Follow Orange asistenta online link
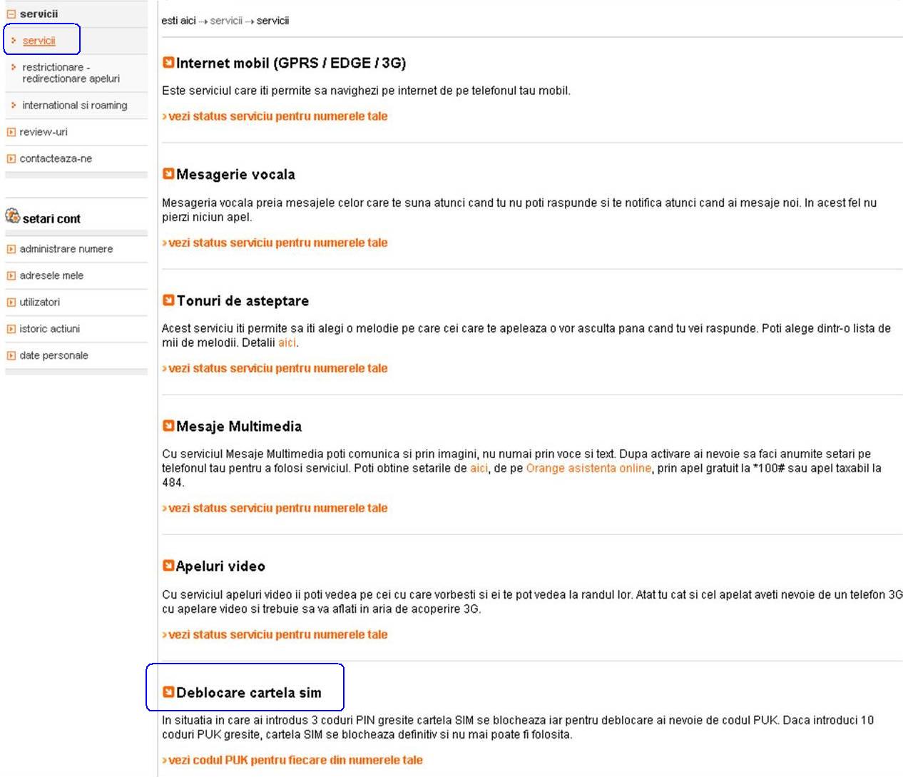 (x=588, y=468)
